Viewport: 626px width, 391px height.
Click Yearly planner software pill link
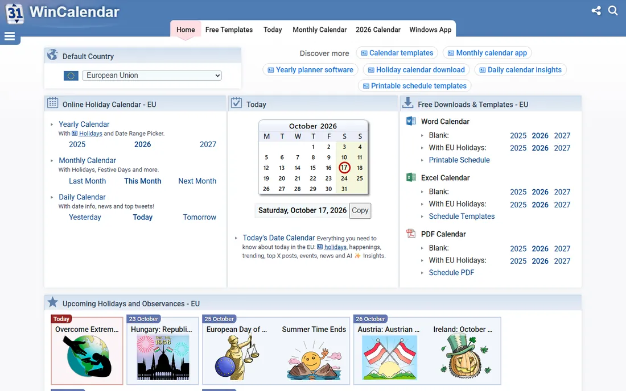coord(310,70)
